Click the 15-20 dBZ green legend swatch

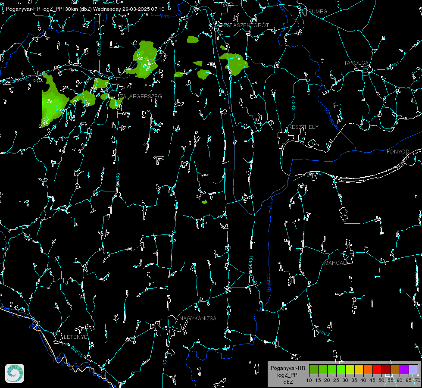[323, 369]
